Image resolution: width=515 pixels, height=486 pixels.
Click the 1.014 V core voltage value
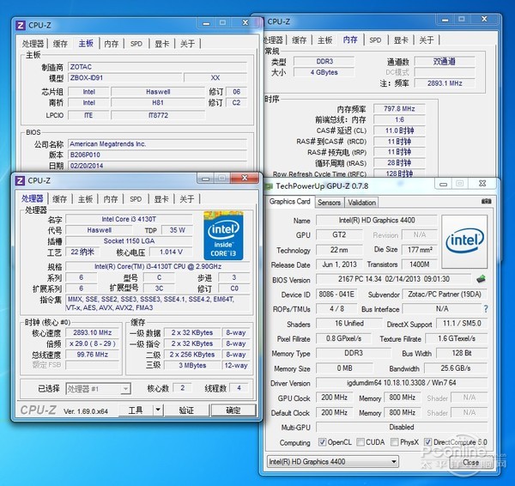pos(171,252)
